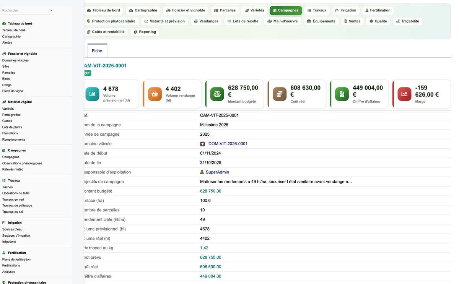Click the 31/10/2025 end date value

coord(211,163)
